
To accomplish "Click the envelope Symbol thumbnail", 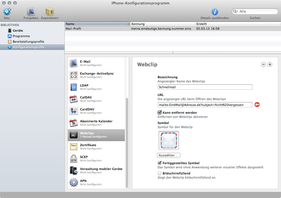I will click(169, 141).
